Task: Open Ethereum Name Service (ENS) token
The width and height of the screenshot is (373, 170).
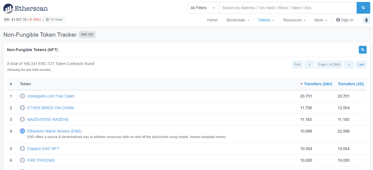Action: coord(54,131)
